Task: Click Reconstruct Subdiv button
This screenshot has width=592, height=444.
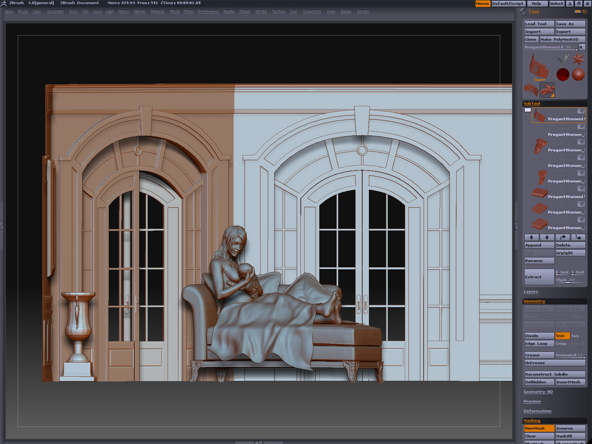Action: pos(555,374)
